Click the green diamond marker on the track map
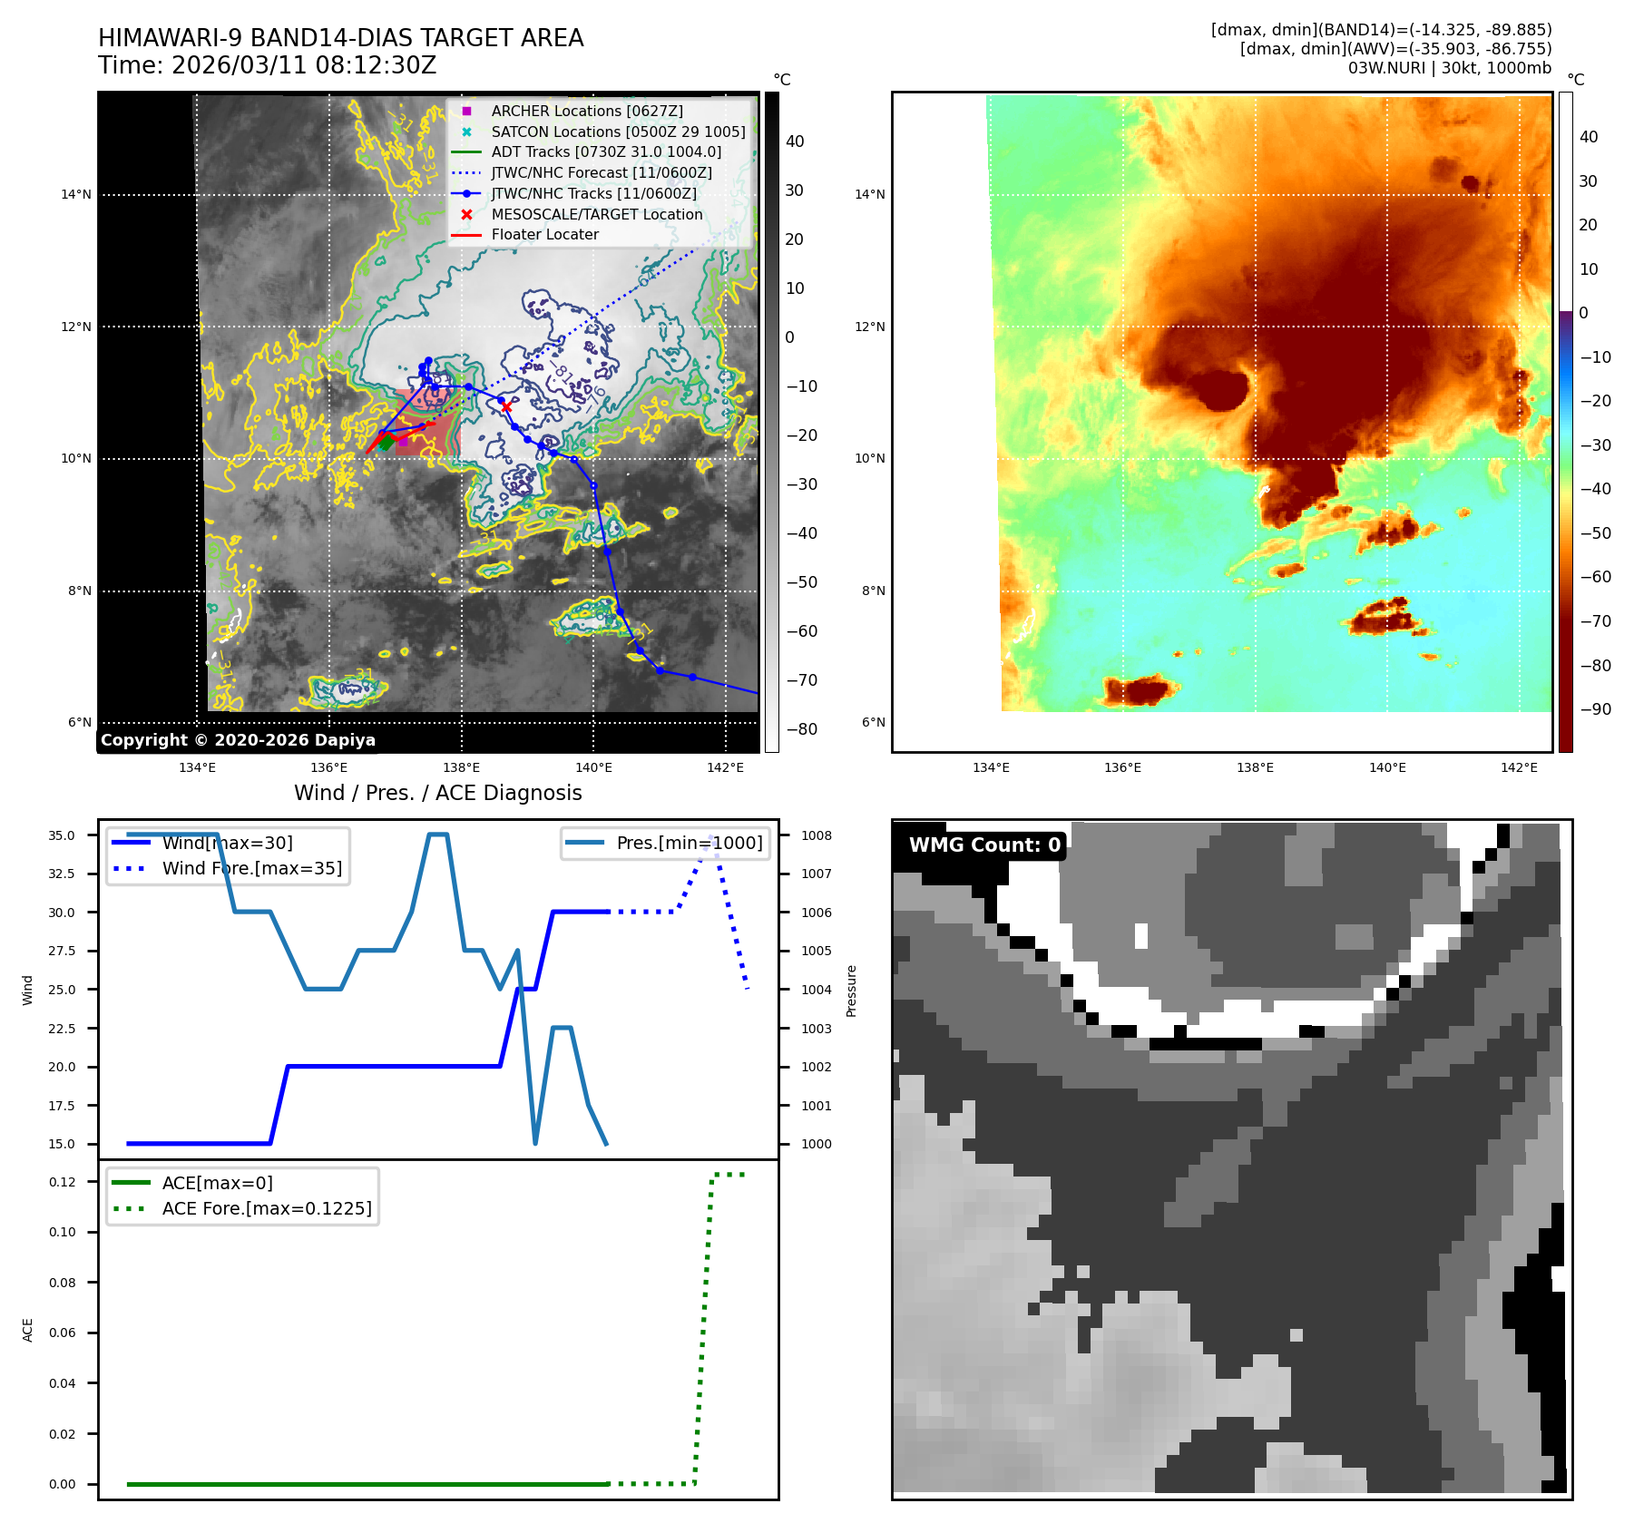Viewport: 1634px width, 1533px height. [x=386, y=443]
